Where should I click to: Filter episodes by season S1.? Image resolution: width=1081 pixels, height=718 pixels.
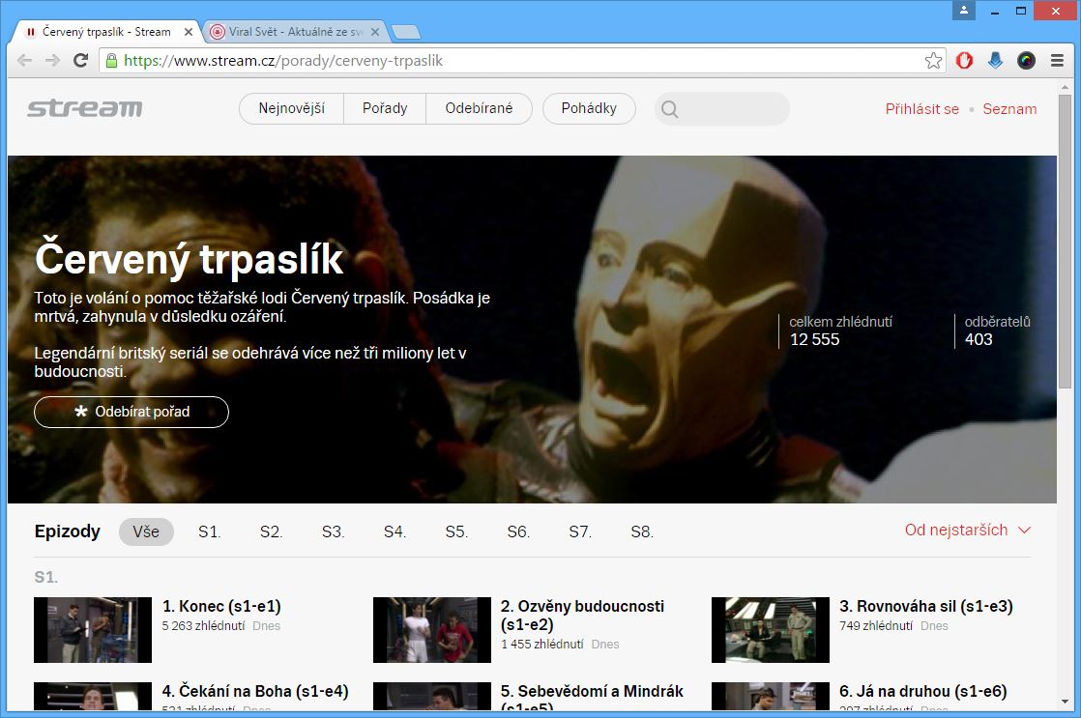click(210, 531)
